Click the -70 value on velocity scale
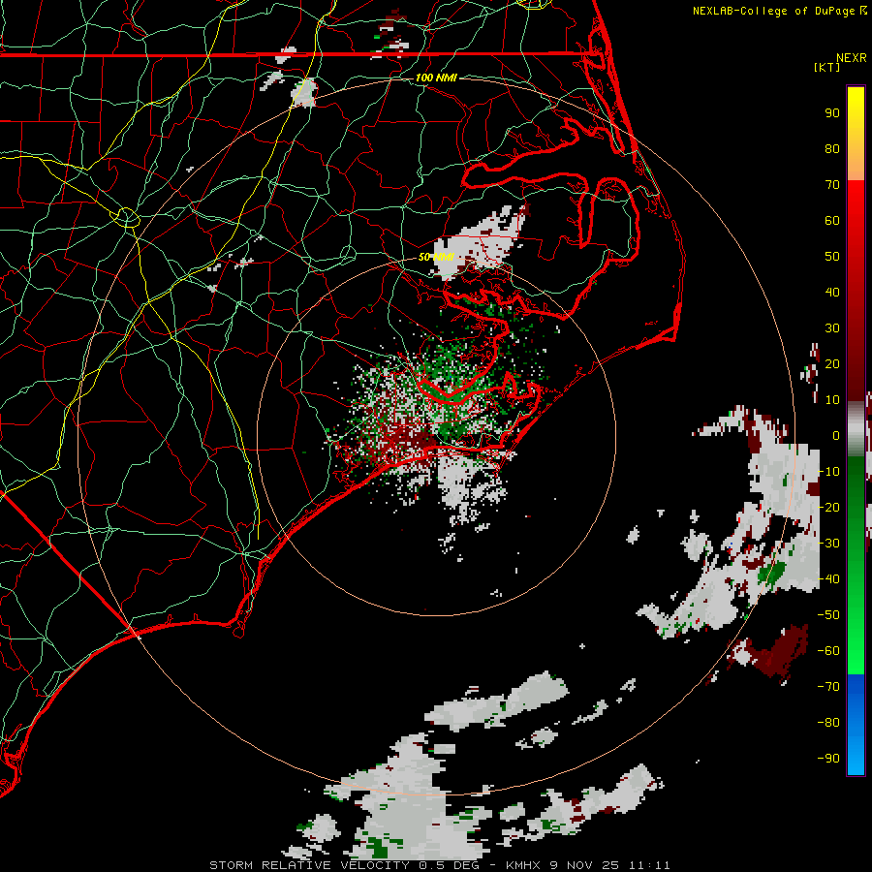 click(828, 687)
